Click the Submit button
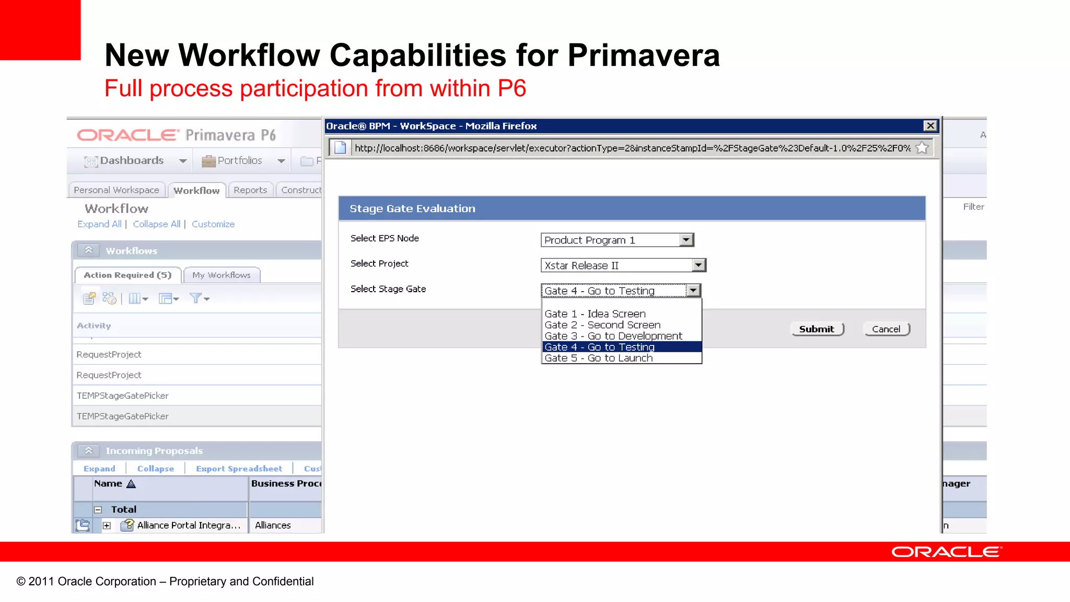Image resolution: width=1070 pixels, height=602 pixels. pos(817,329)
